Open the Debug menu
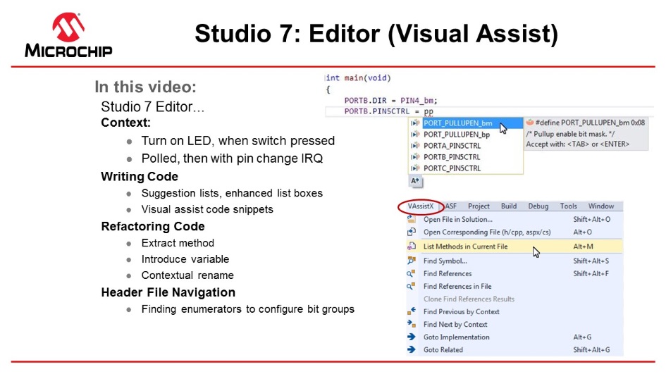666x374 pixels. (538, 206)
